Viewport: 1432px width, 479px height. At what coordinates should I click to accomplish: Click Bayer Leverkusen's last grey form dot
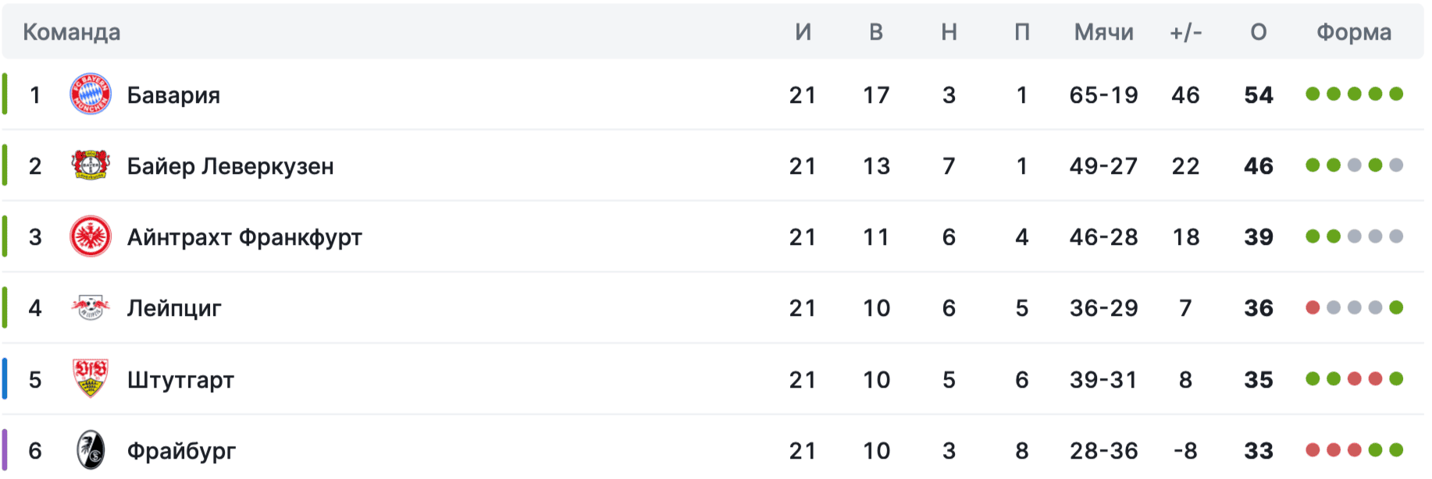click(1396, 165)
